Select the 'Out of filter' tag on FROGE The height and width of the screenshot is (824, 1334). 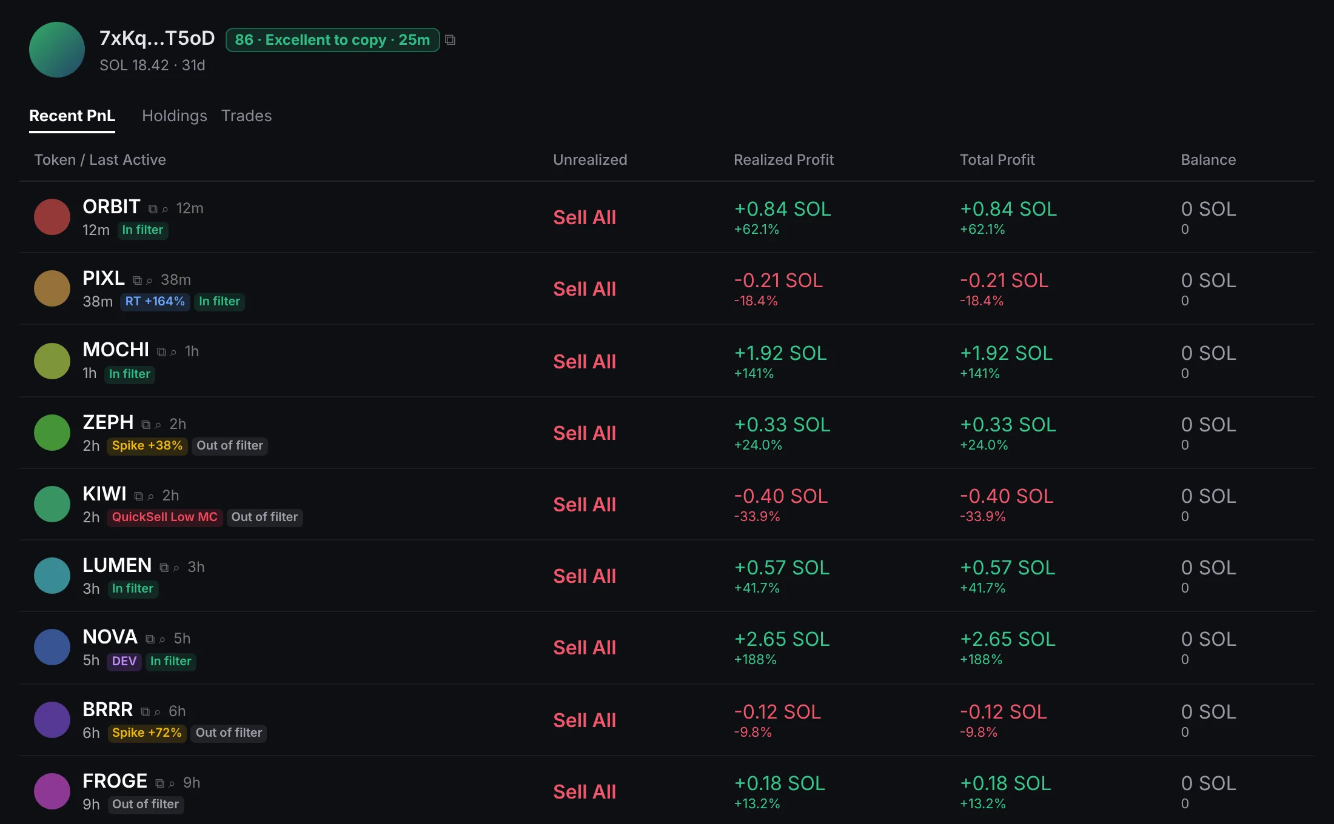[x=146, y=805]
